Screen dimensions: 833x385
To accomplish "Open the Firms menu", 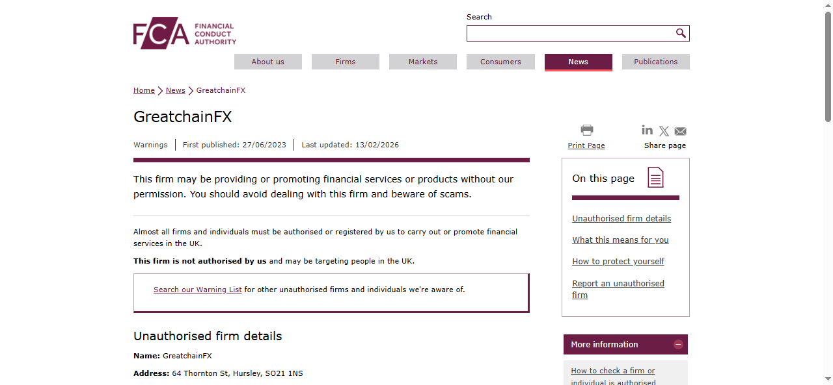I will [x=346, y=62].
